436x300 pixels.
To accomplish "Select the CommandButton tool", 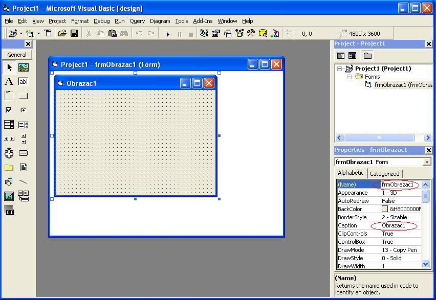I will [24, 96].
